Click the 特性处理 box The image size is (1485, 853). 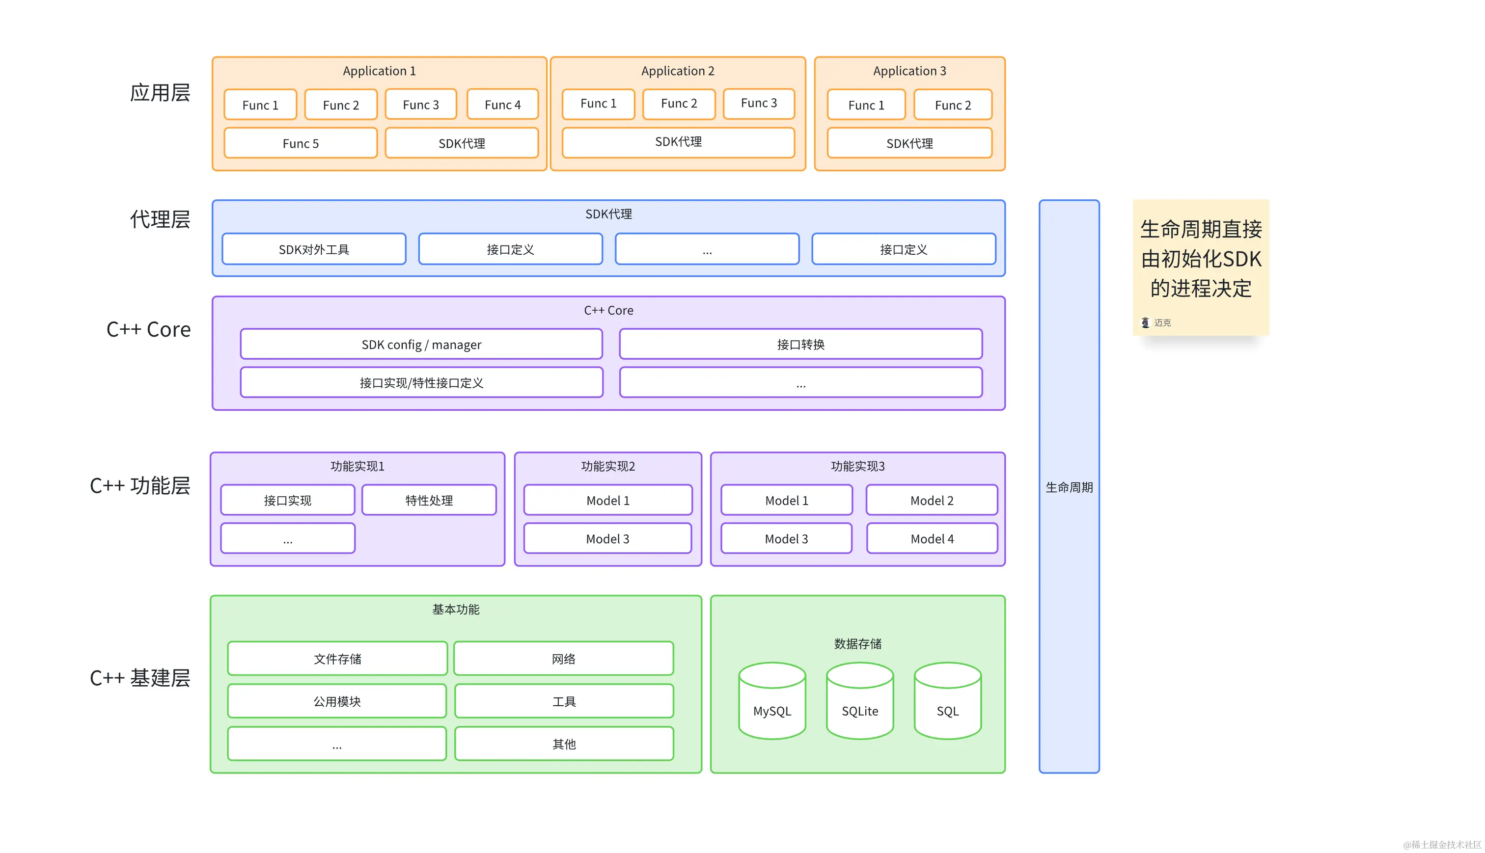429,500
